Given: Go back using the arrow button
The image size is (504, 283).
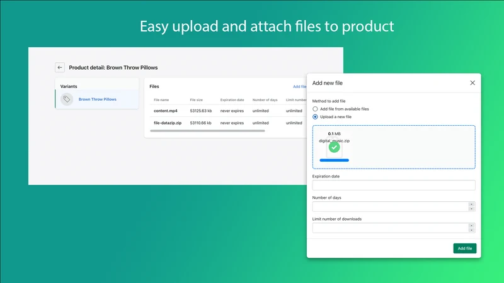Looking at the screenshot, I should [x=60, y=67].
